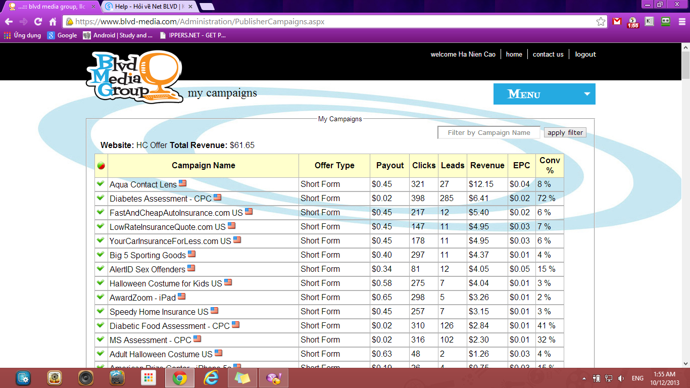Click the green check beside AwardZoom - iPad
Screen dimensions: 690x388
pos(101,297)
